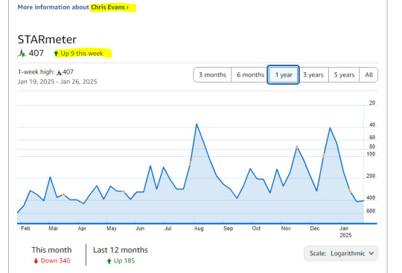Click the Up 9 this week text
The width and height of the screenshot is (402, 273).
(82, 54)
